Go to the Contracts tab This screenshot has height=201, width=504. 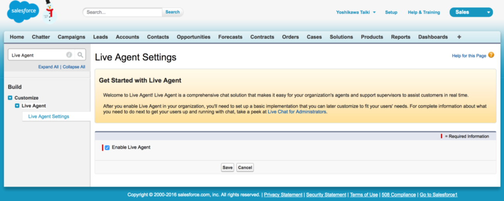coord(262,37)
